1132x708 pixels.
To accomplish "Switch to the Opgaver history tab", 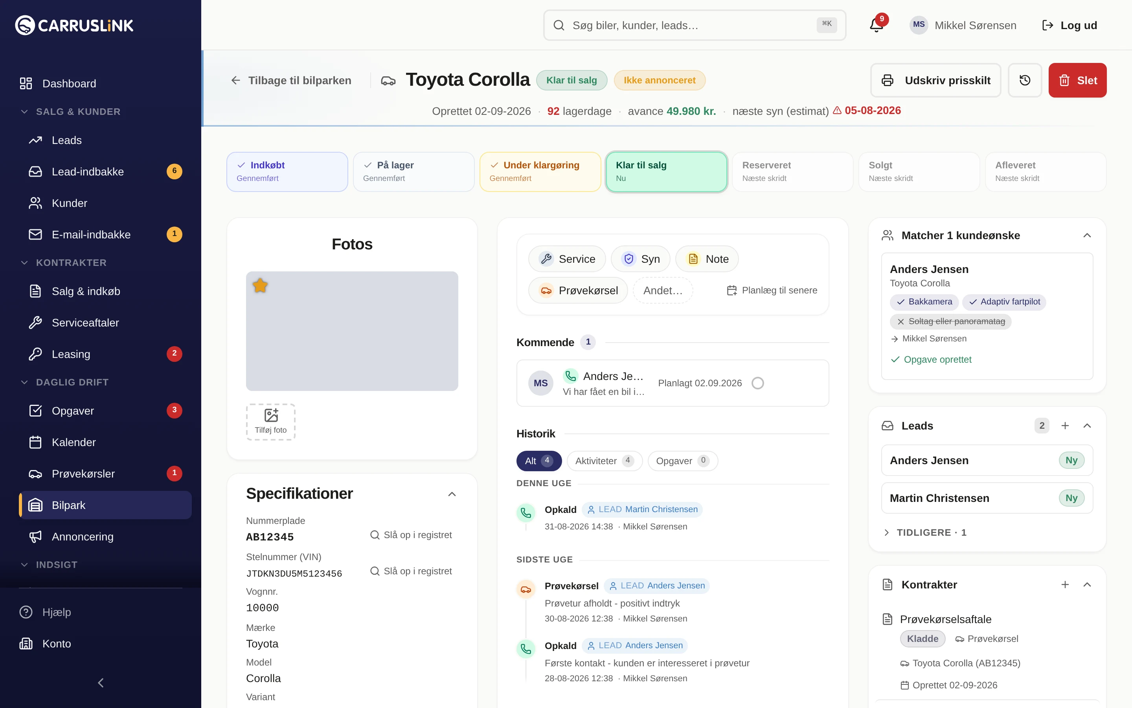I will (682, 461).
